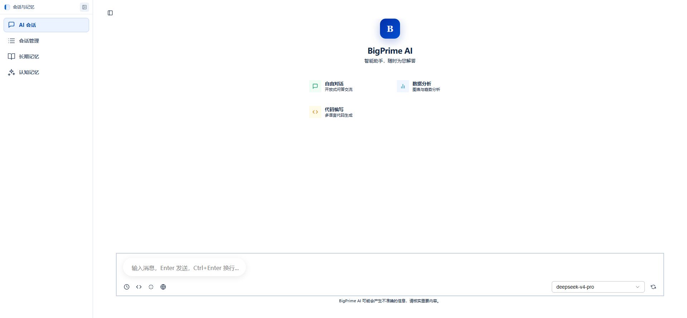The image size is (687, 318).
Task: Refresh the model list with the circular arrows icon
Action: [653, 287]
